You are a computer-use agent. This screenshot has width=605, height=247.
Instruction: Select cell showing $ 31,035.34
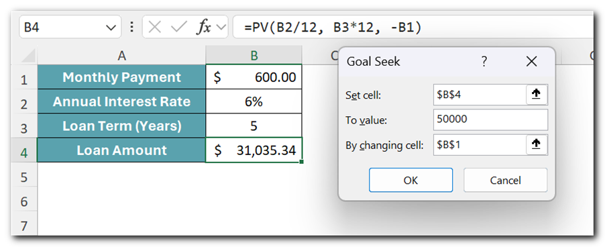[x=254, y=150]
